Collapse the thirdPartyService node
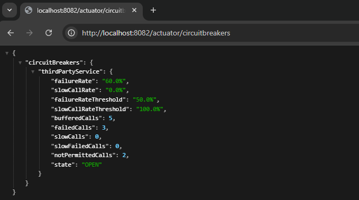The height and width of the screenshot is (200, 359). coord(33,72)
